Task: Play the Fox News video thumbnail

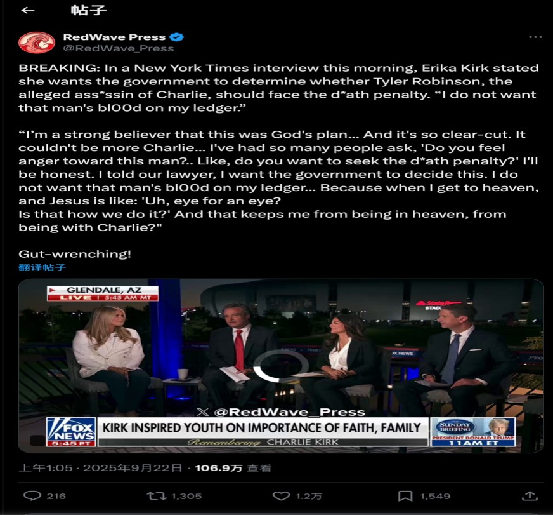Action: pyautogui.click(x=281, y=366)
